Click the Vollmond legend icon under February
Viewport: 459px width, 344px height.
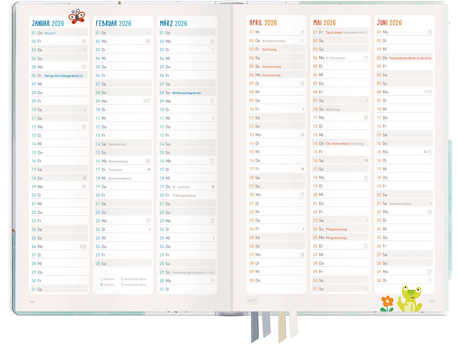102,279
